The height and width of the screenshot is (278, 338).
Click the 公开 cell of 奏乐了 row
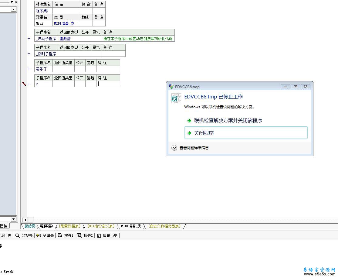click(80, 69)
